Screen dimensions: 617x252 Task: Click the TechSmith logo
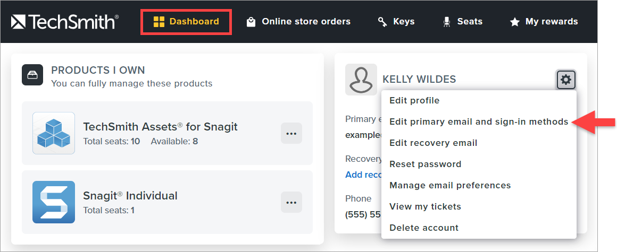tap(64, 22)
